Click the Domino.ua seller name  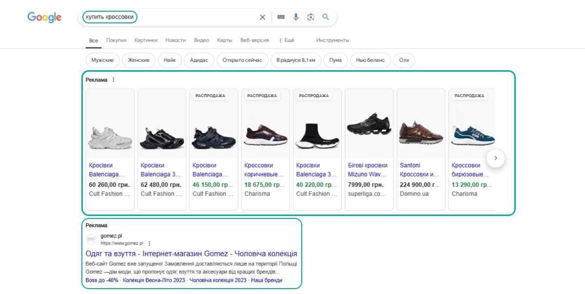(x=414, y=194)
